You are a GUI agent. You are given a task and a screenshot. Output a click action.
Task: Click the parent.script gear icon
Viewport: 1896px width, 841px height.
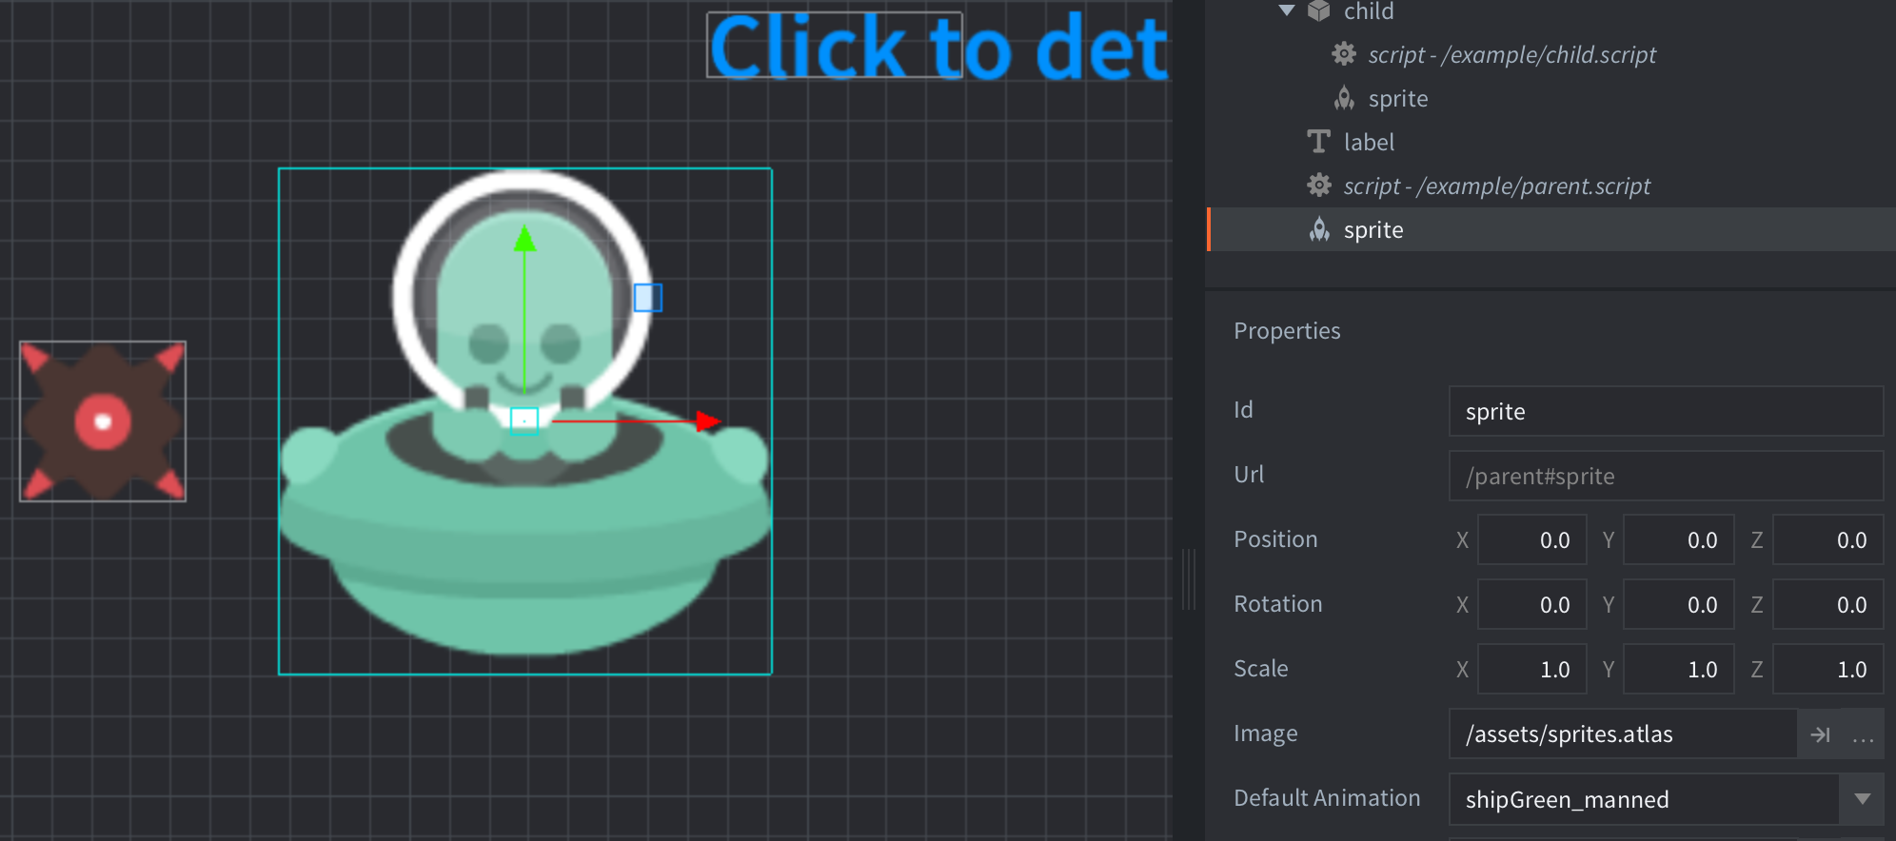(1318, 185)
